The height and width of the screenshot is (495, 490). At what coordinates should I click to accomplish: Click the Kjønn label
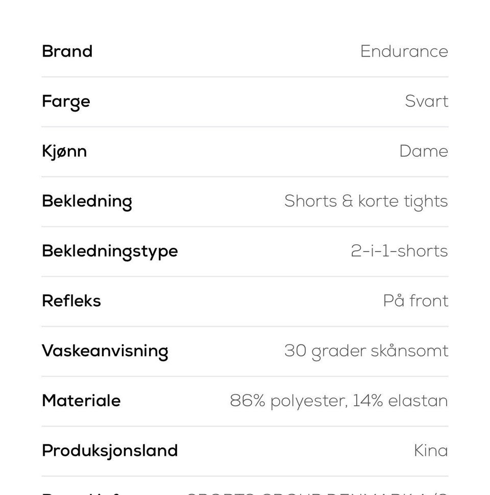[64, 151]
